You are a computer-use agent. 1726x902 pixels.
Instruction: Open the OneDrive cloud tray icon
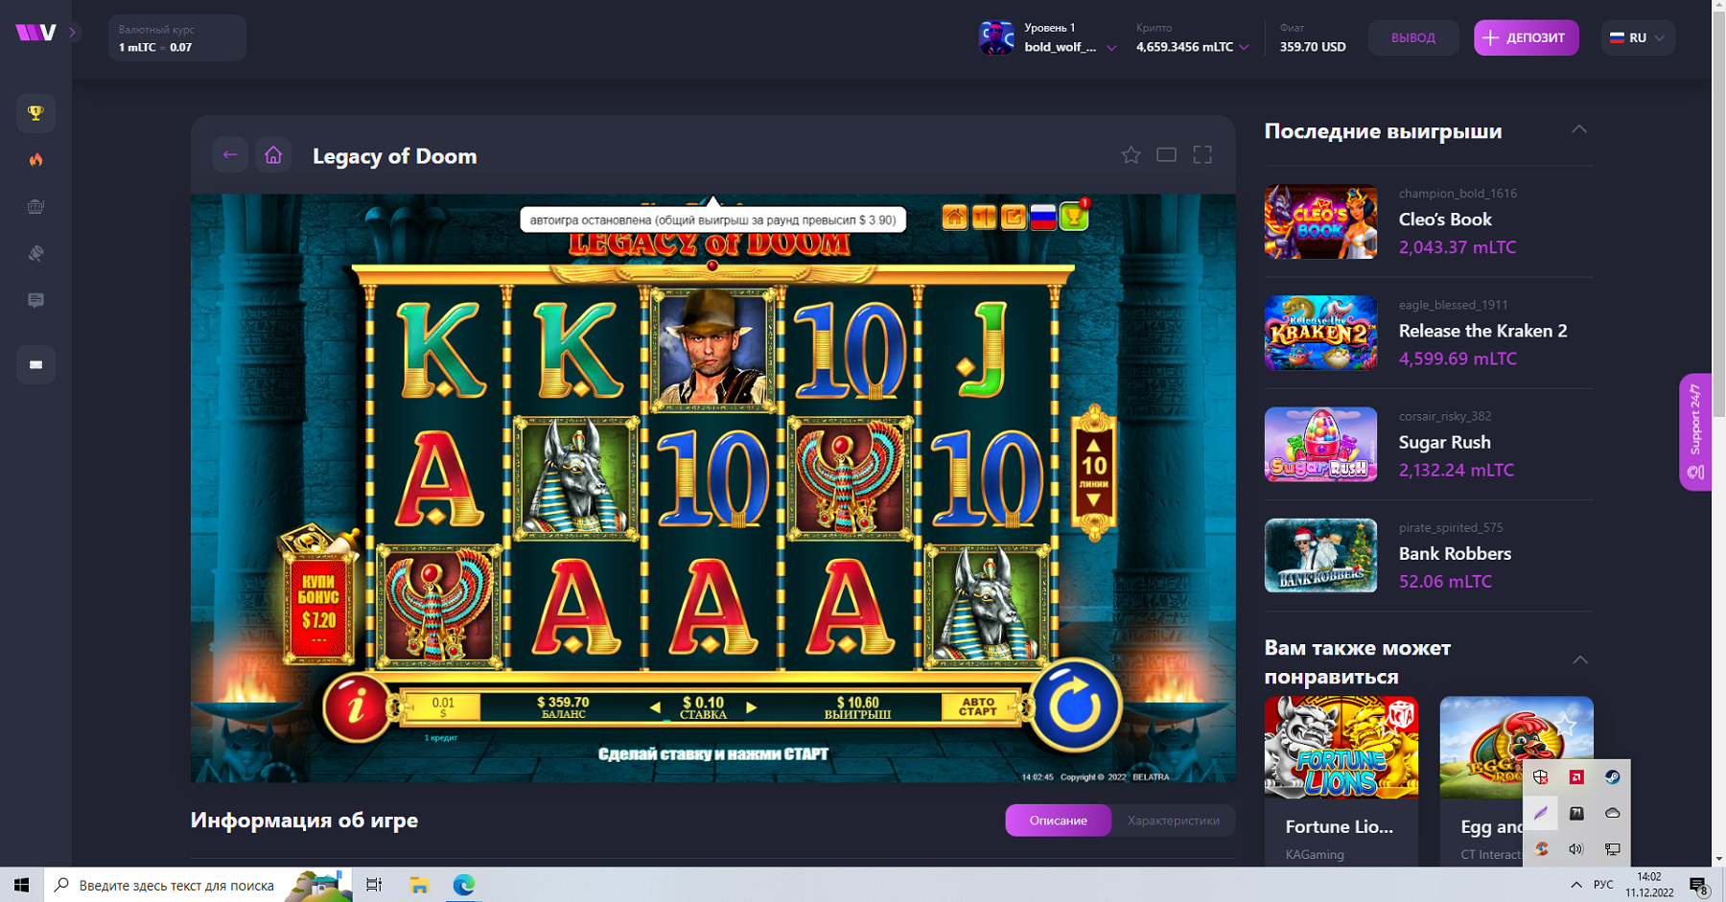[x=1612, y=813]
